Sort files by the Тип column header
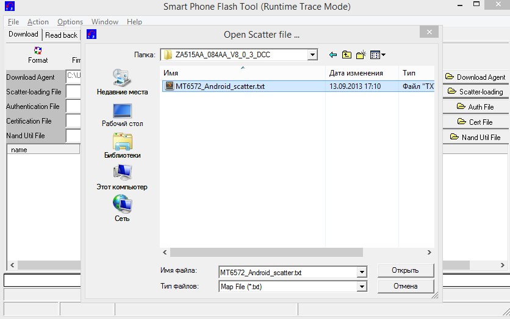 417,73
